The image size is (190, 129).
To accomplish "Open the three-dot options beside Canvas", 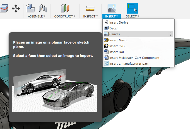I will (x=170, y=34).
